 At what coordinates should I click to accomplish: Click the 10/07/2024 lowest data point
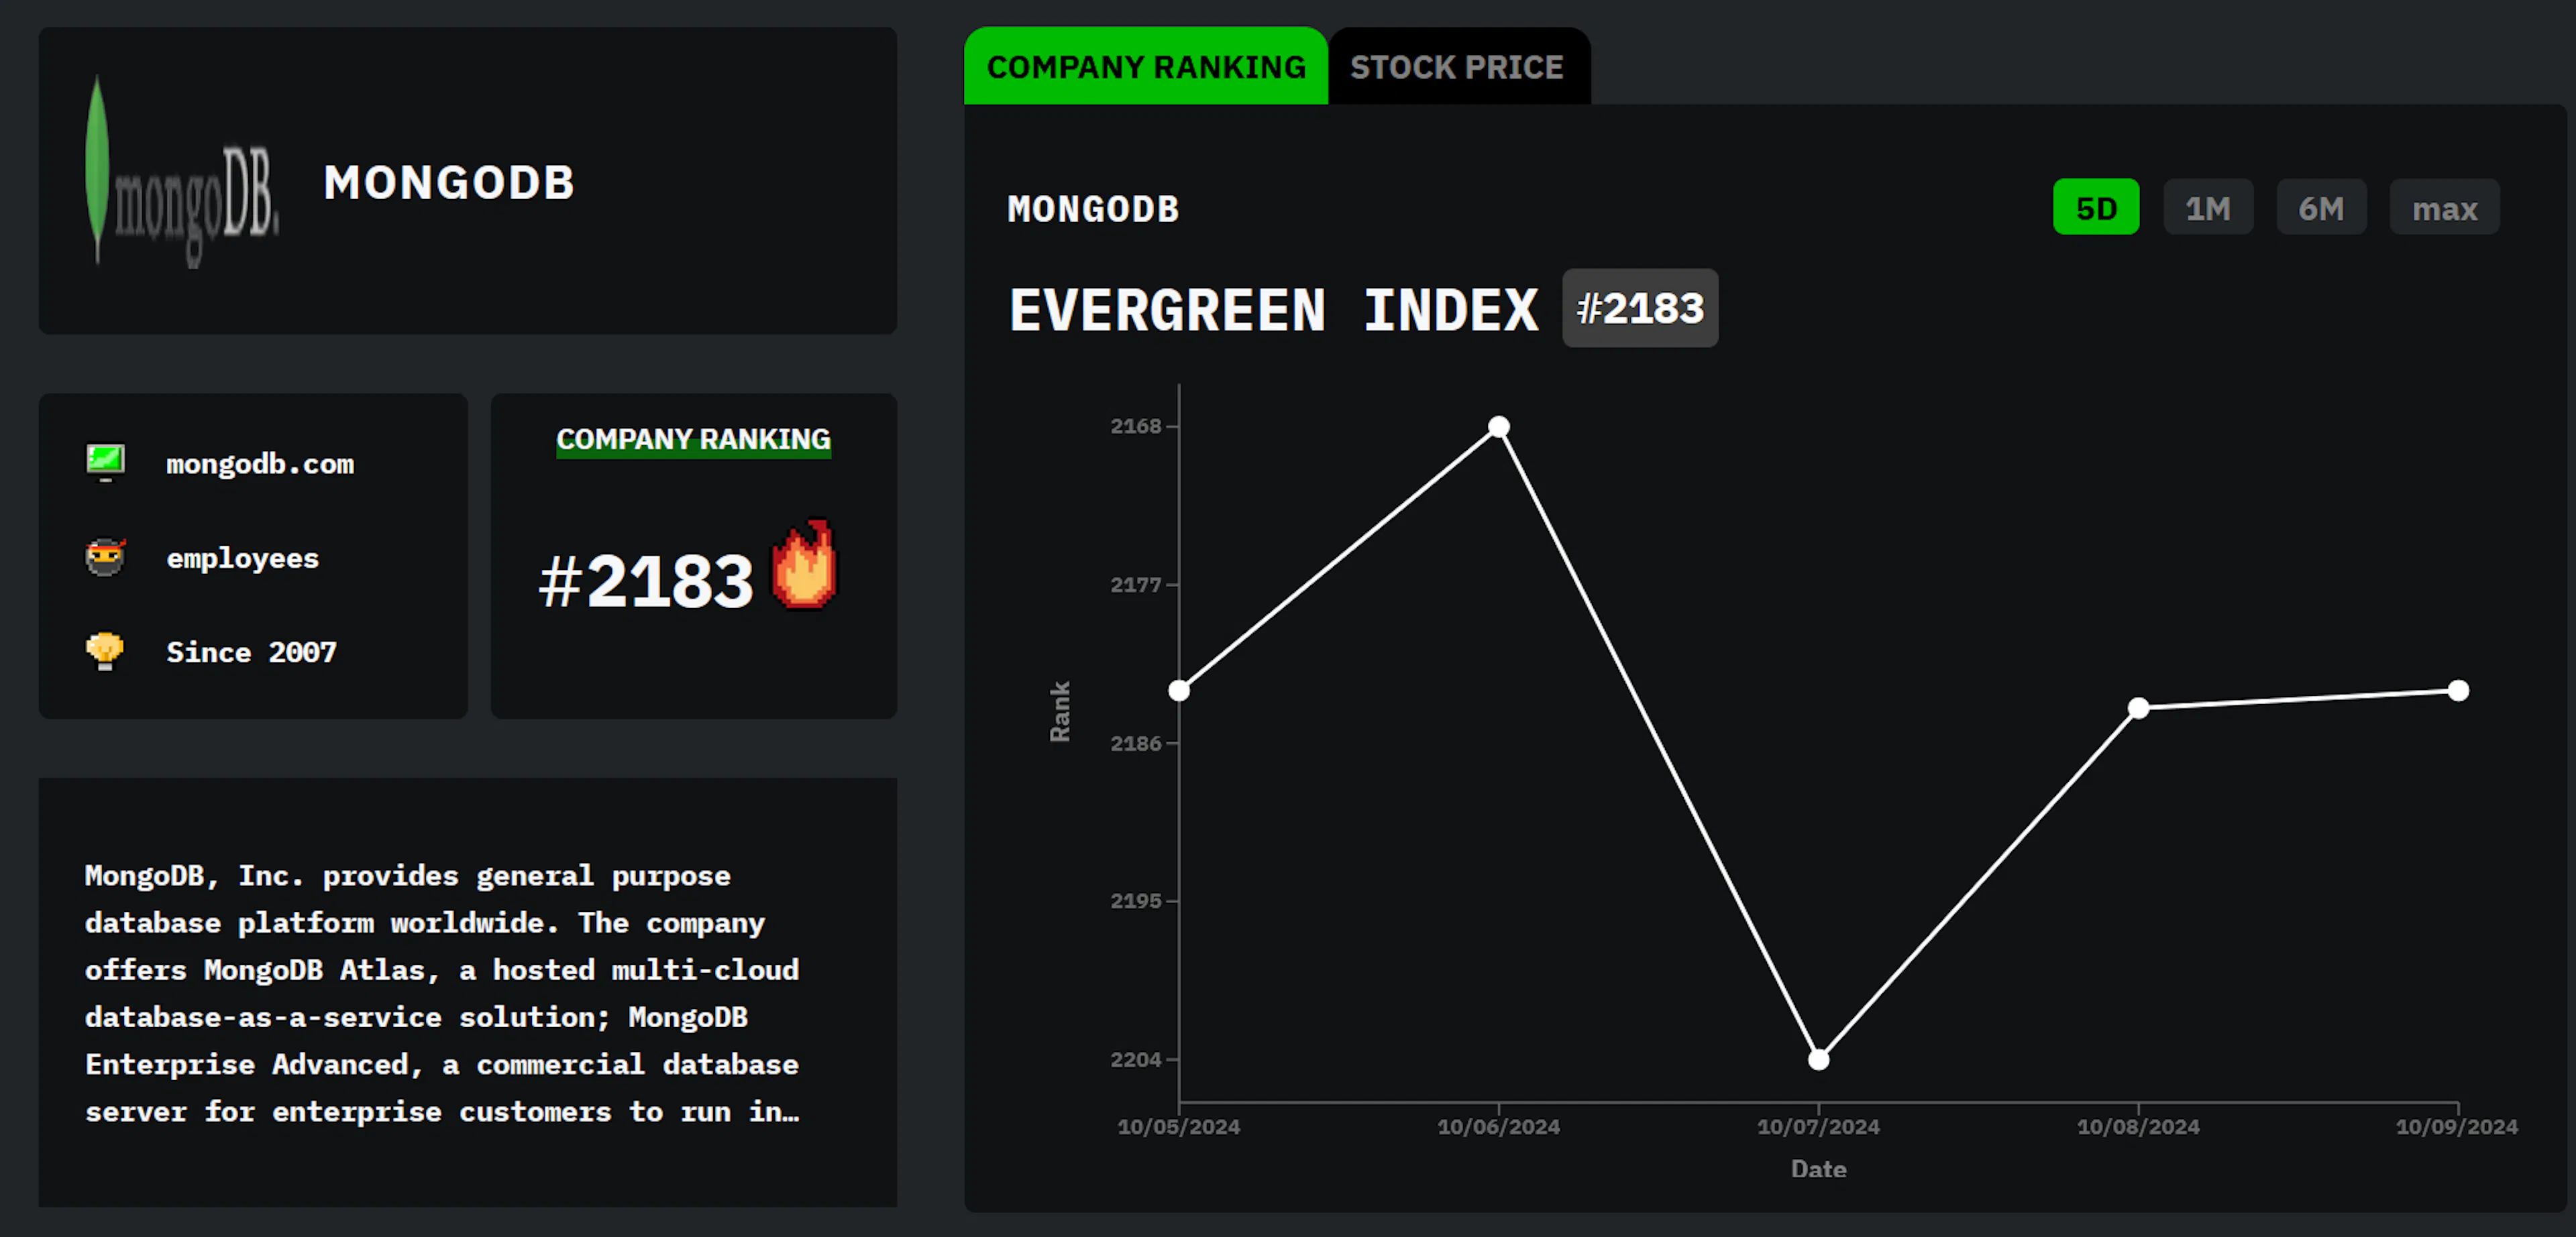tap(1819, 1059)
